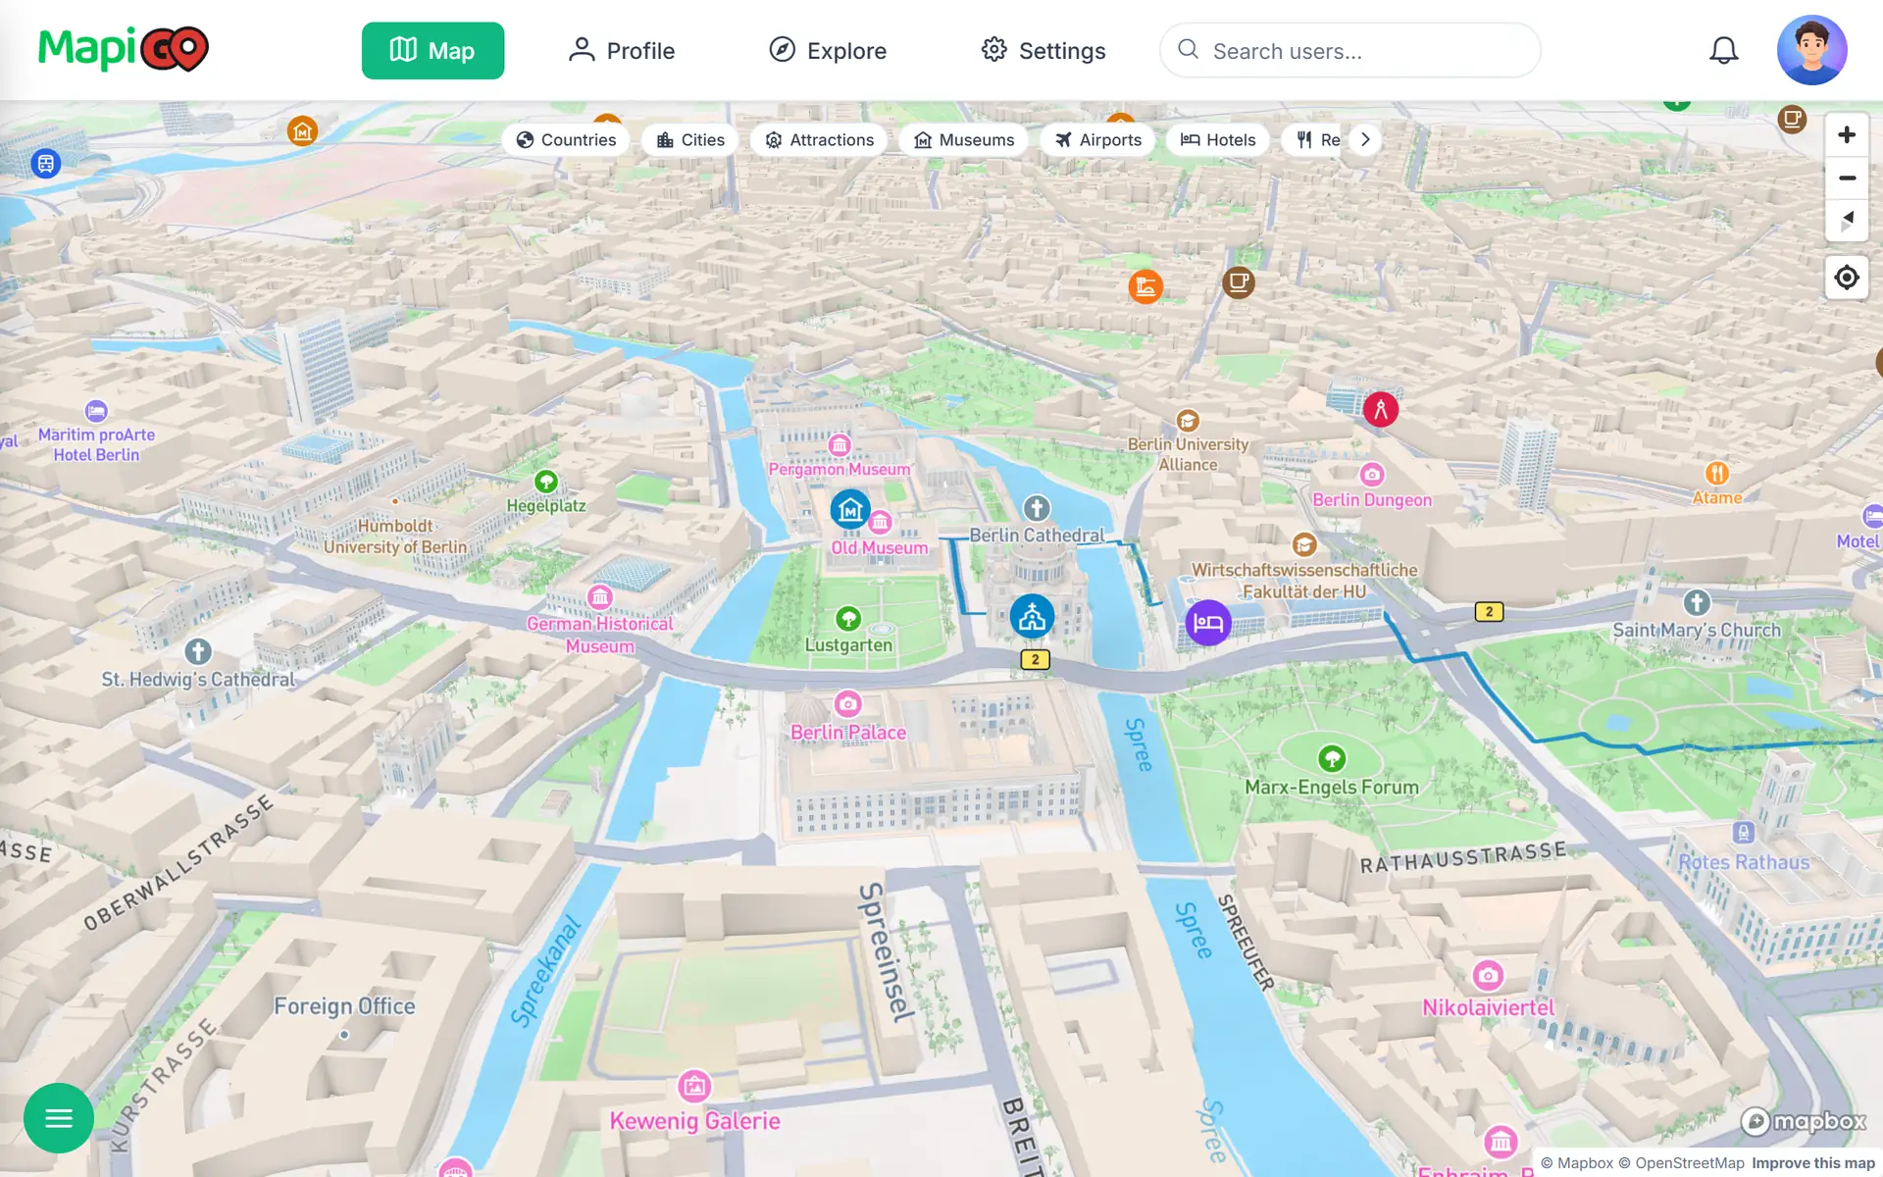
Task: Reset map bearing with compass arrow
Action: point(1847,221)
